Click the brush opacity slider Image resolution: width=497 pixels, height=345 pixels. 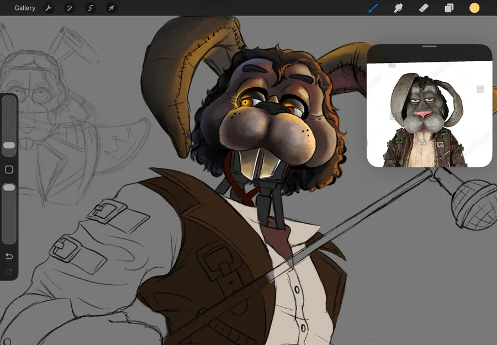[x=9, y=214]
